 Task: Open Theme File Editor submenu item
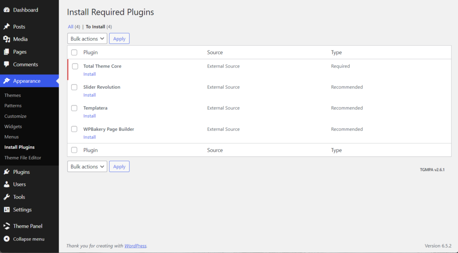tap(22, 158)
